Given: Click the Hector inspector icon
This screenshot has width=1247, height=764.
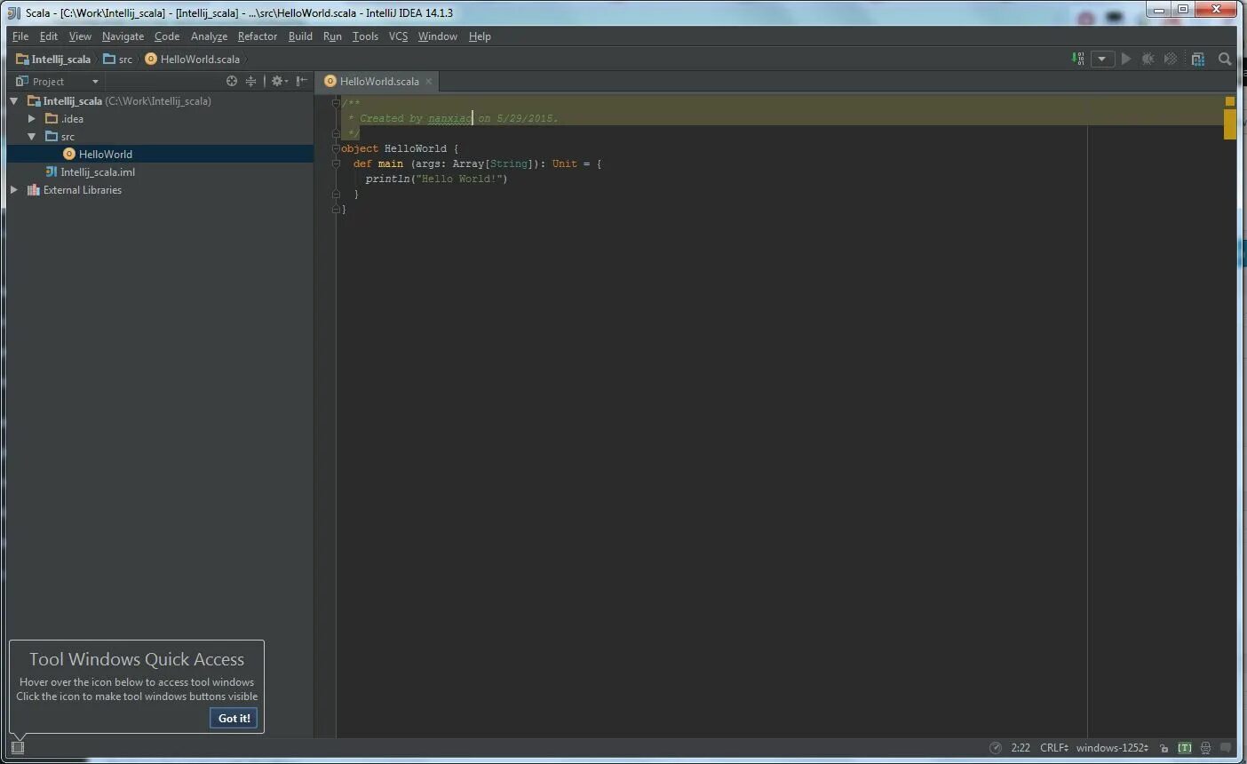Looking at the screenshot, I should [1205, 748].
